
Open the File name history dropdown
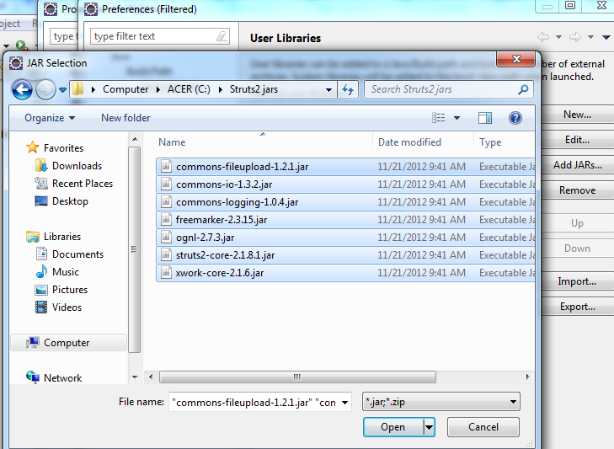(x=344, y=403)
